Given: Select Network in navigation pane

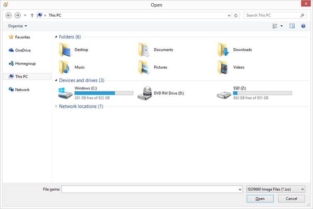Looking at the screenshot, I should [x=19, y=90].
